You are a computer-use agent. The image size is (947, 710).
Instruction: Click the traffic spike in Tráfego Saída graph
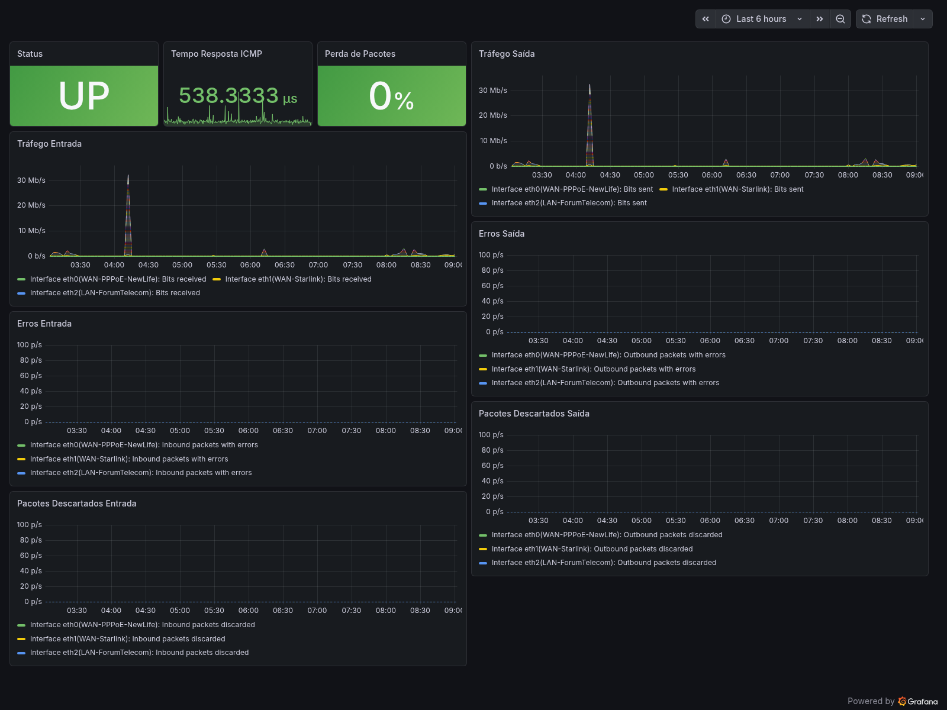click(590, 125)
